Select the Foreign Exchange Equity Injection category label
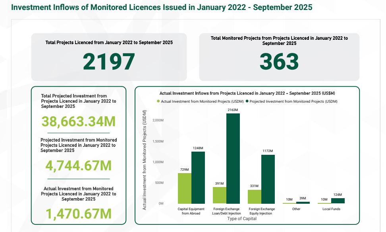386x232 pixels. (x=262, y=211)
